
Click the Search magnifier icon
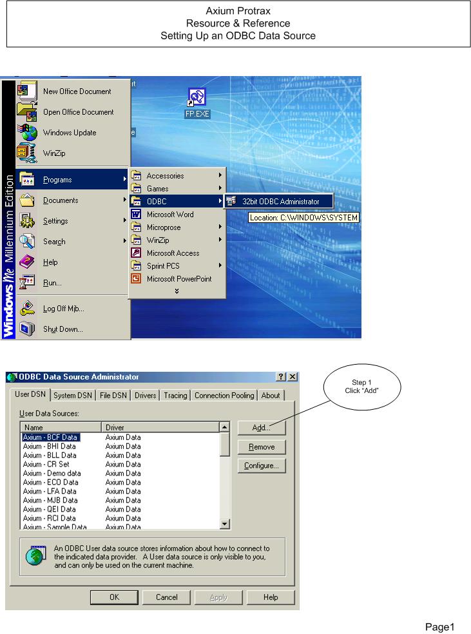pyautogui.click(x=27, y=242)
